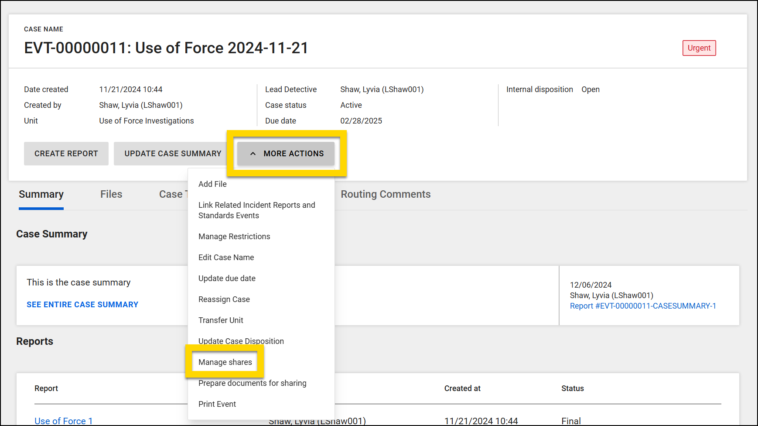
Task: Choose Print Event menu item
Action: coord(217,404)
